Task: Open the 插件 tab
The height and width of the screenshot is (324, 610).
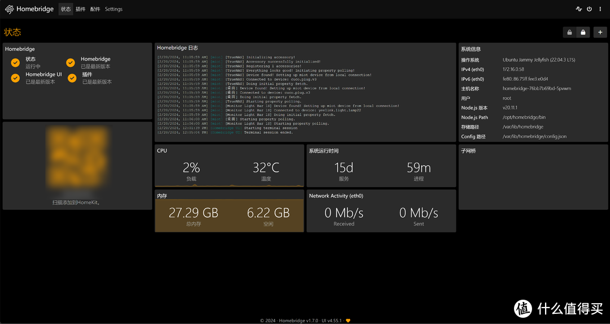Action: [81, 9]
